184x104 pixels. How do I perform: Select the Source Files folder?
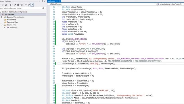pyautogui.click(x=11, y=25)
